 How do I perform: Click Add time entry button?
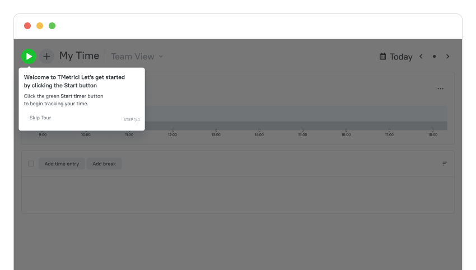coord(62,164)
